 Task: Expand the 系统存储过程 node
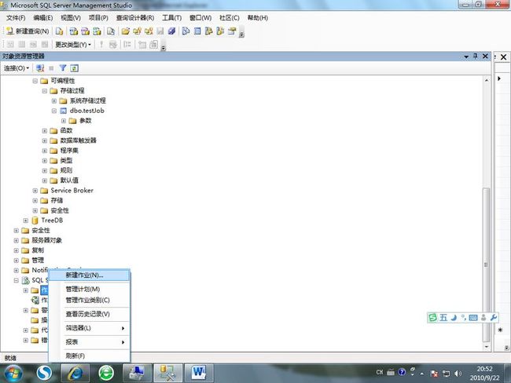54,101
